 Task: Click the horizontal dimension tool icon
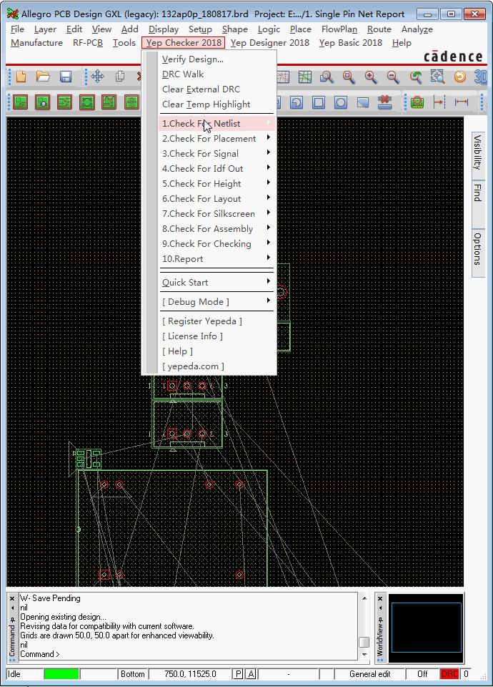point(462,102)
